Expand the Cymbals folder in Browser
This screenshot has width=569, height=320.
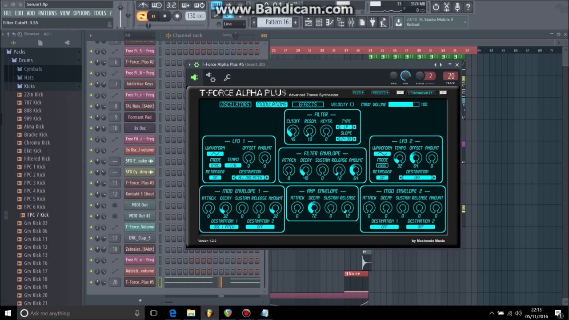[x=33, y=69]
